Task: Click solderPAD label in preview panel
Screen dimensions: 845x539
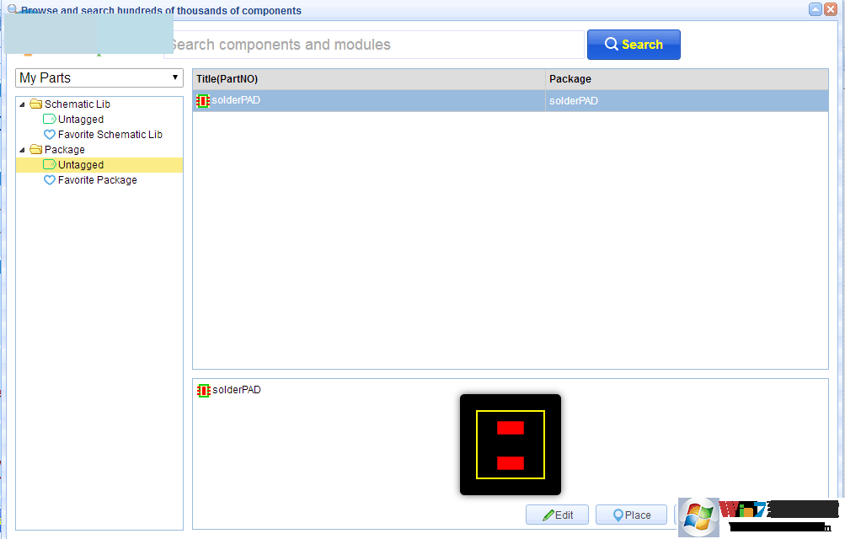Action: point(237,390)
